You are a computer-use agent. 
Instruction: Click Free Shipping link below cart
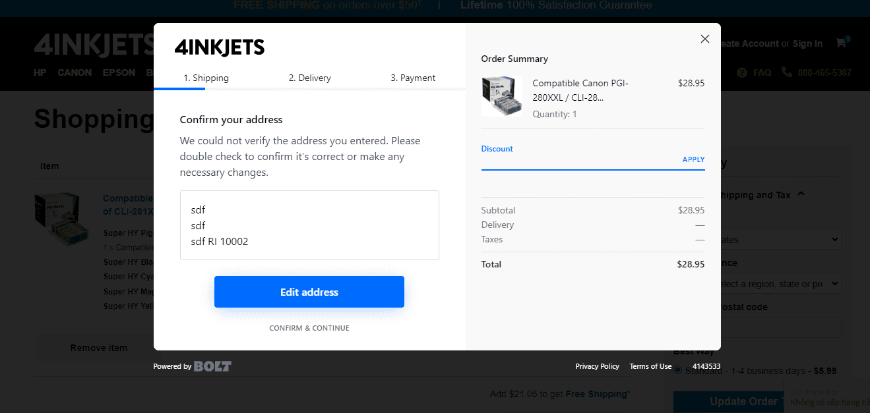(x=598, y=394)
